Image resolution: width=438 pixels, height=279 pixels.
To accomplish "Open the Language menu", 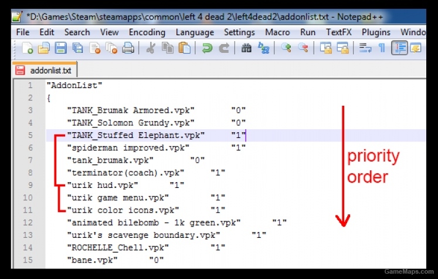I will (x=195, y=32).
